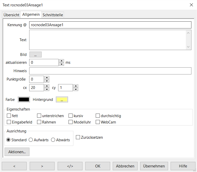Open the Schnittstelle tab
The height and width of the screenshot is (172, 197).
(x=53, y=15)
